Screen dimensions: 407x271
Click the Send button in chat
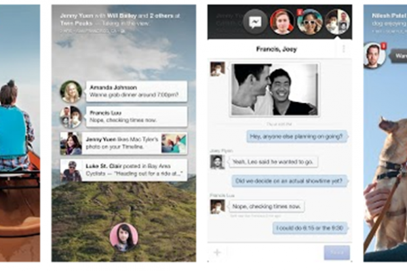tap(336, 252)
